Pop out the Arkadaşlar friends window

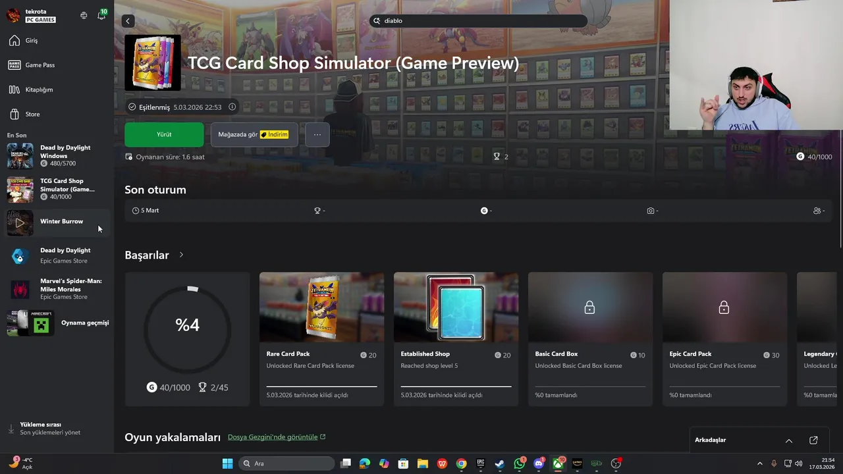tap(813, 440)
